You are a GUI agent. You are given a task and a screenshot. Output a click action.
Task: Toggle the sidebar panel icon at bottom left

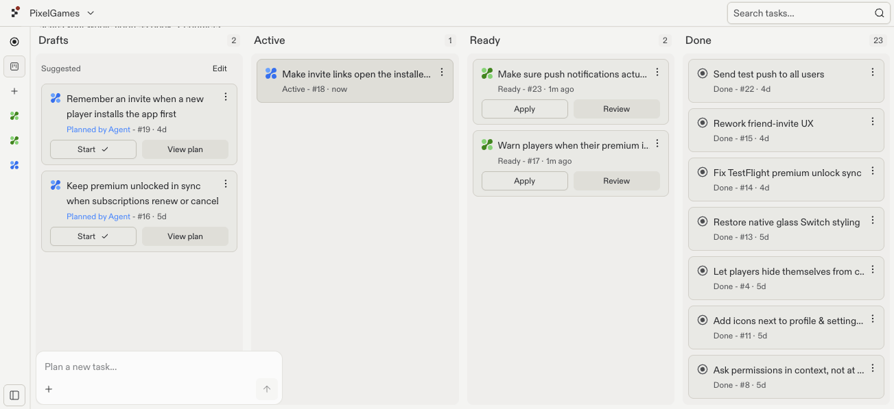[x=14, y=395]
